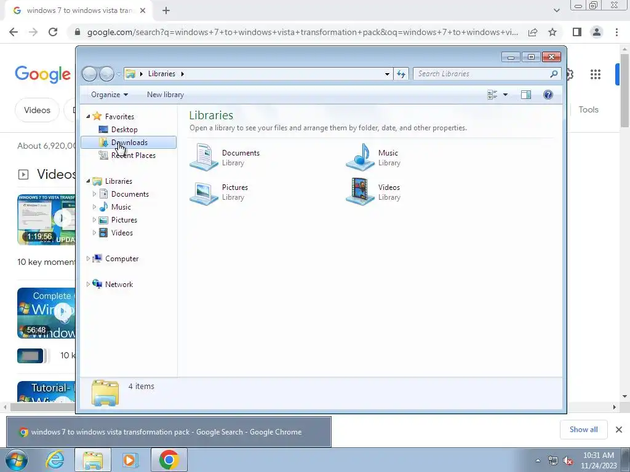Show hidden system tray icons
This screenshot has height=472, width=630.
(538, 460)
